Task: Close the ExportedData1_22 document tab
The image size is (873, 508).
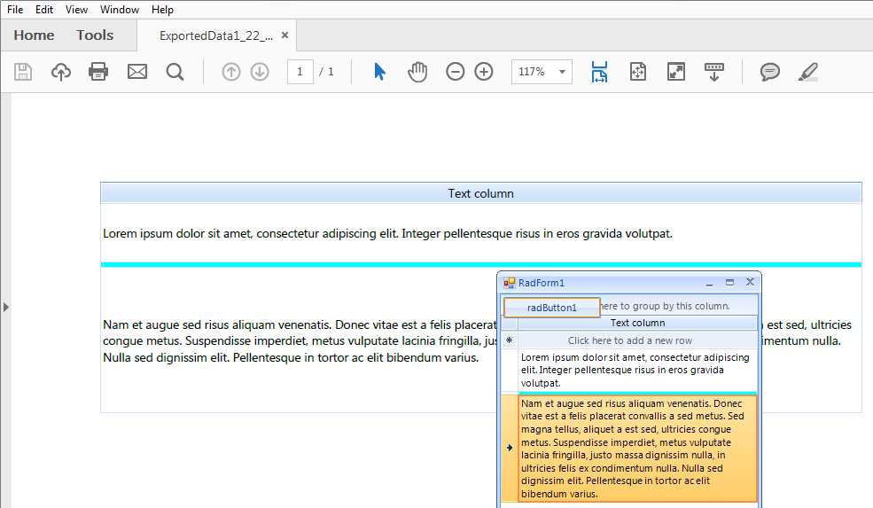Action: 285,35
